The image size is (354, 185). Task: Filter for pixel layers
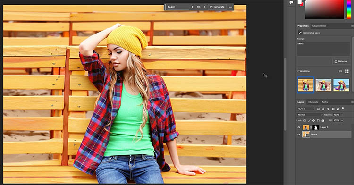pyautogui.click(x=318, y=109)
